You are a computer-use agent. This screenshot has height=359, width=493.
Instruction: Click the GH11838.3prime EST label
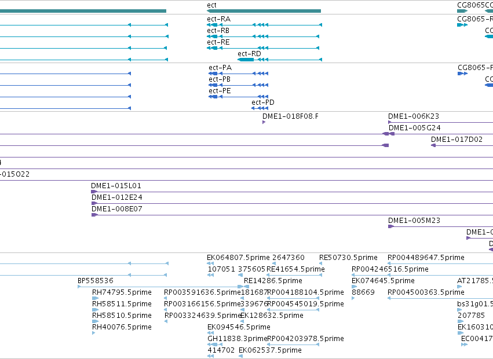pyautogui.click(x=238, y=339)
